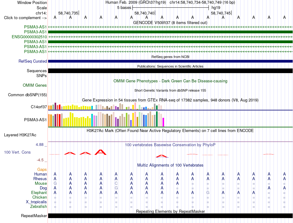Click the PSMA3-AS1 GTEx expression label

tap(35, 120)
